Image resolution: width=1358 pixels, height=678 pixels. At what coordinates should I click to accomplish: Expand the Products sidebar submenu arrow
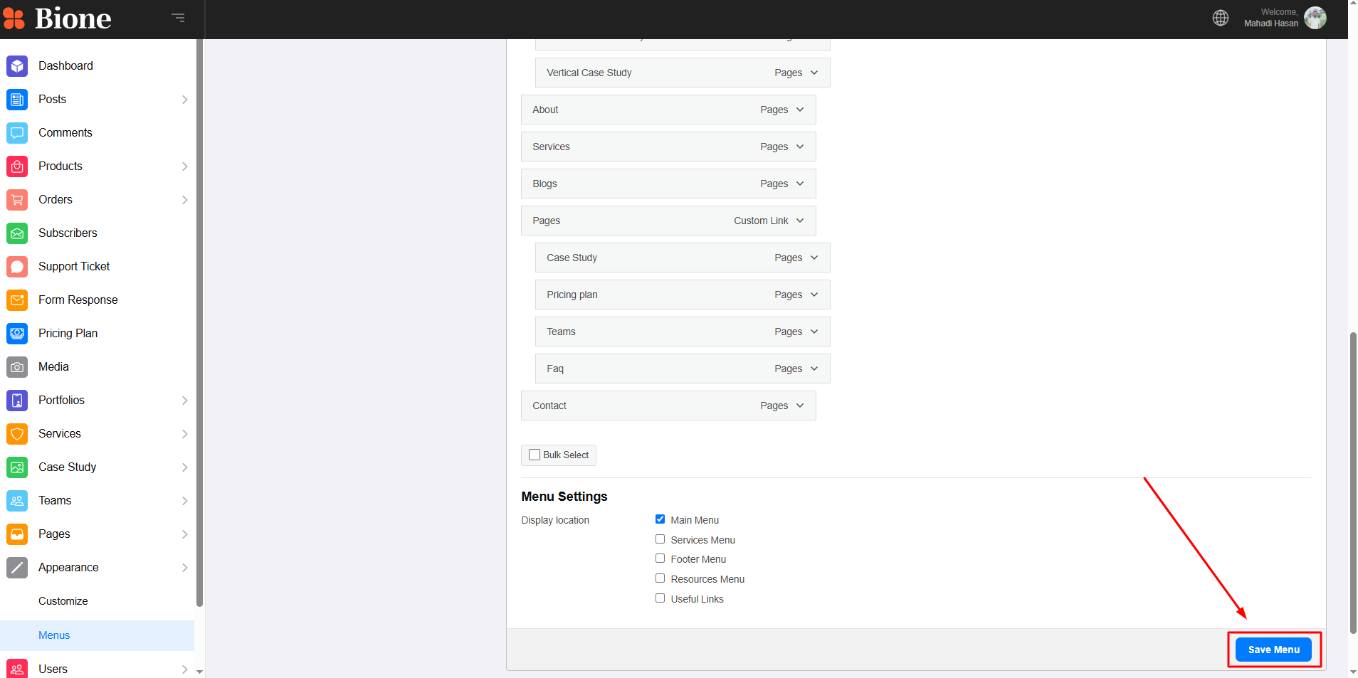pyautogui.click(x=184, y=166)
